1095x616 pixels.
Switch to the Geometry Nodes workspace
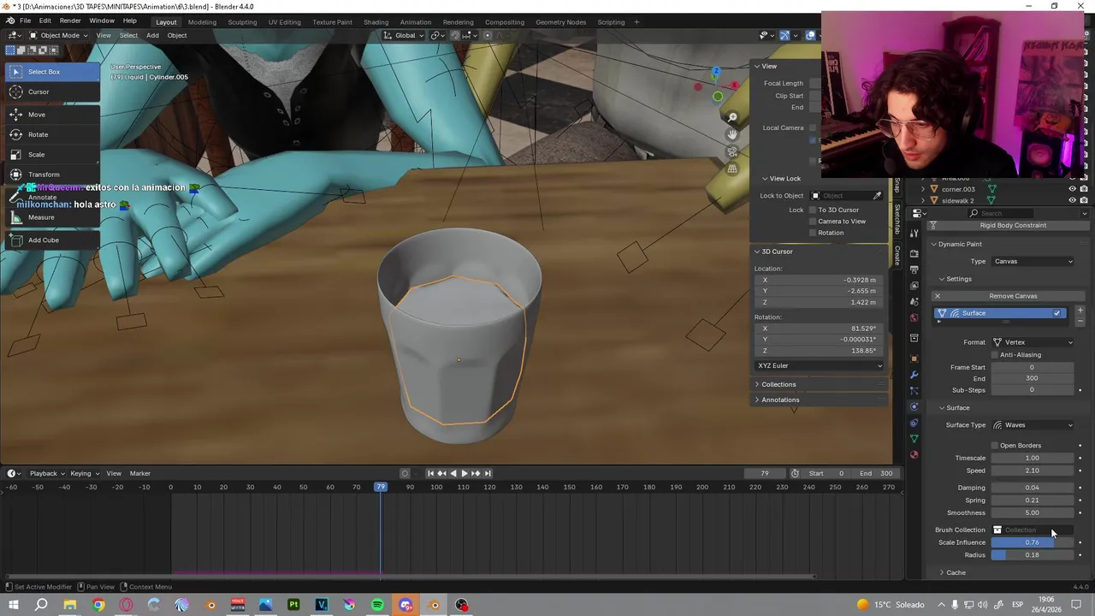tap(560, 22)
